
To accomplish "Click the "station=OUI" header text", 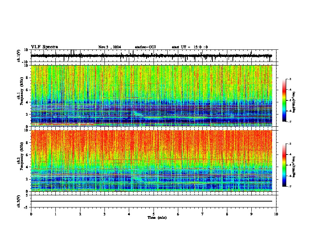I will pos(145,47).
